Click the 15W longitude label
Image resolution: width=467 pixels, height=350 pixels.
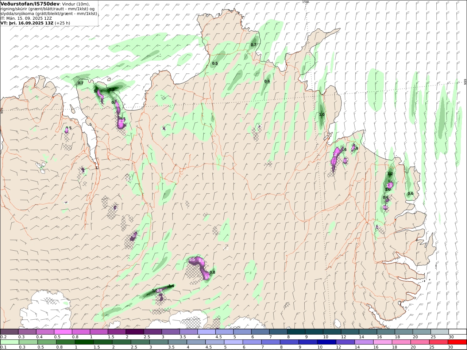pos(305,2)
